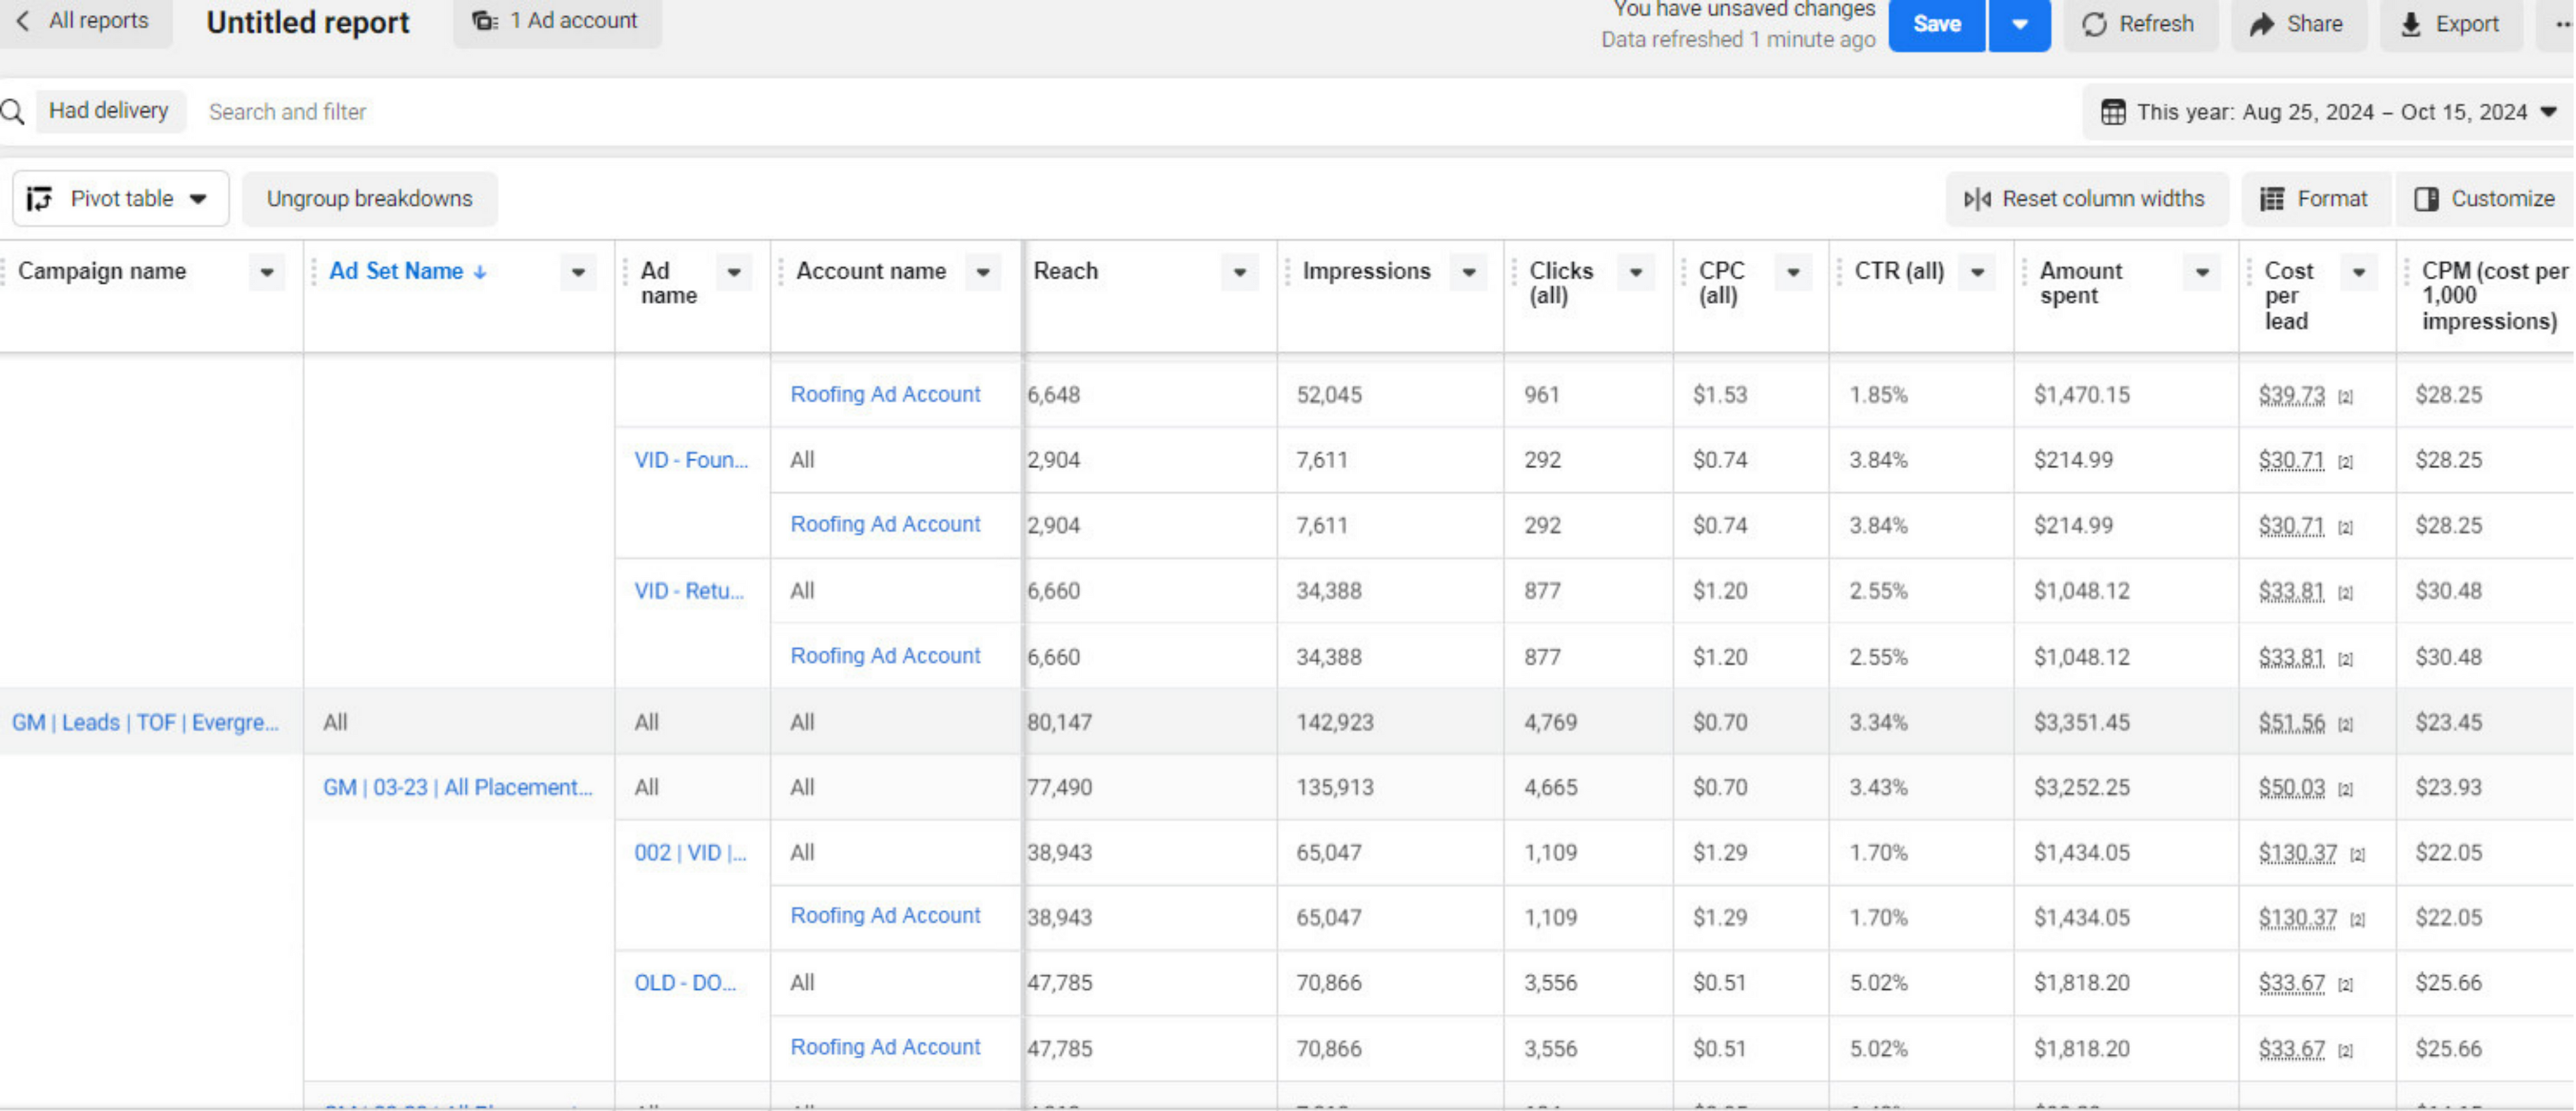Open Account name column menu arrow
The image size is (2576, 1111).
[982, 272]
